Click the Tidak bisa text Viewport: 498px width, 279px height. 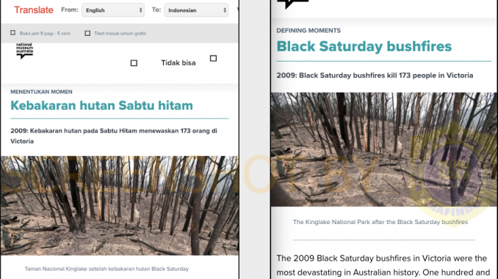coord(178,63)
